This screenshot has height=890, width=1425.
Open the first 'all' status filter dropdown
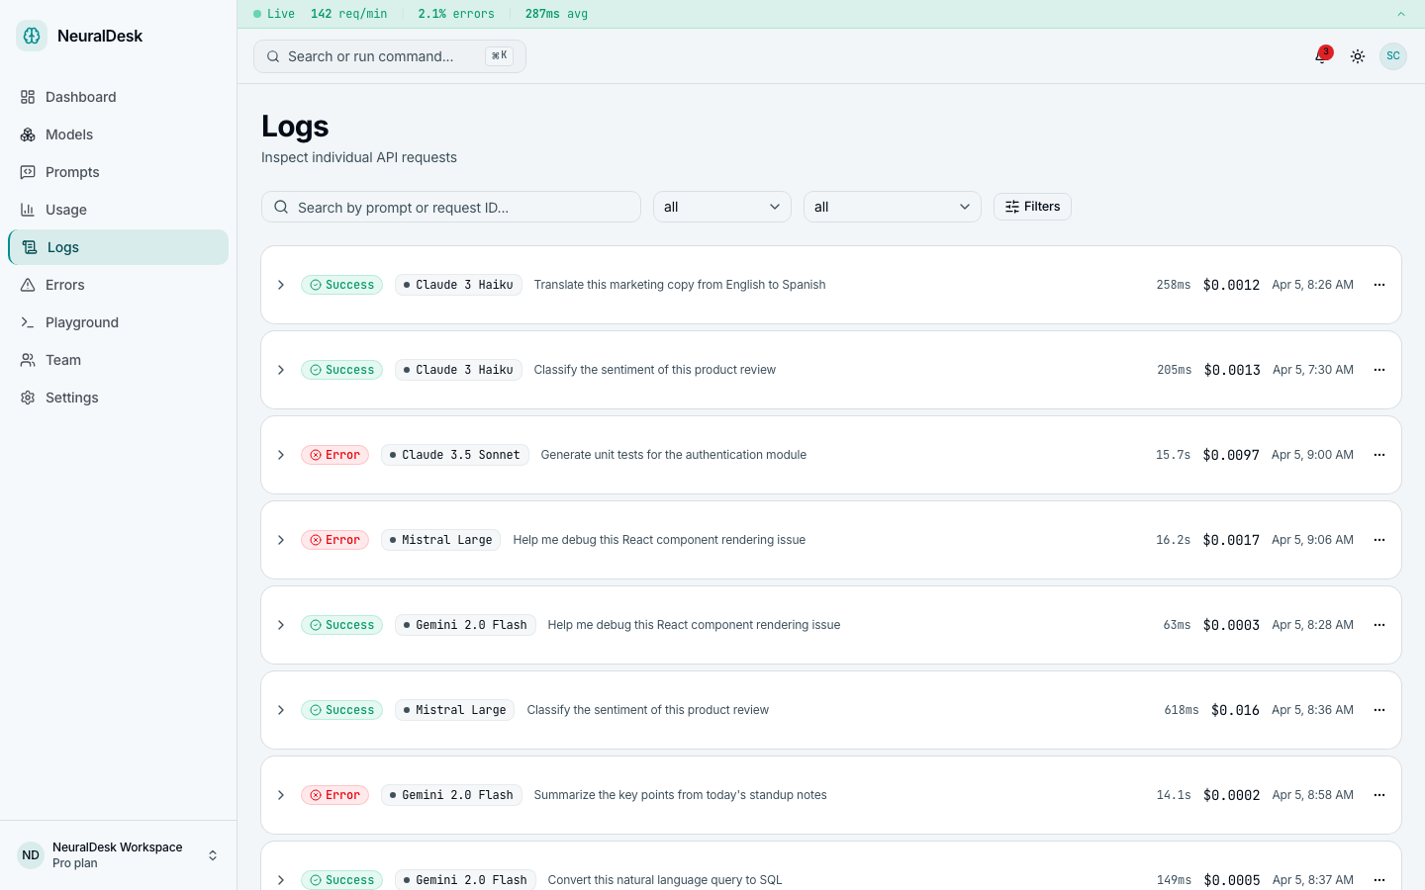721,207
